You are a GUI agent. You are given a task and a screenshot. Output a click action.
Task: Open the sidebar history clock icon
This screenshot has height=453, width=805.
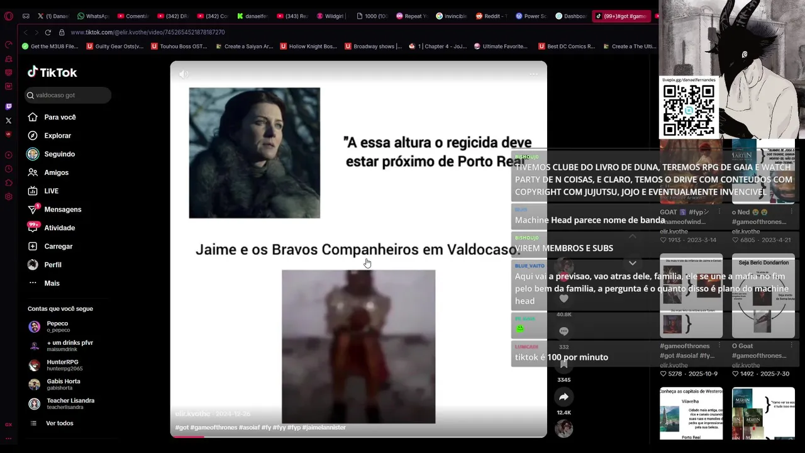8,169
